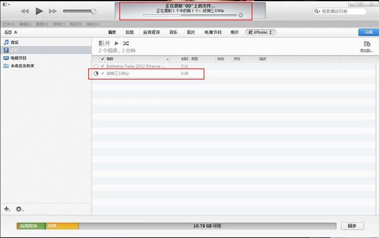Add a playlist with the plus button
Viewport: 379px width, 238px height.
coord(7,209)
